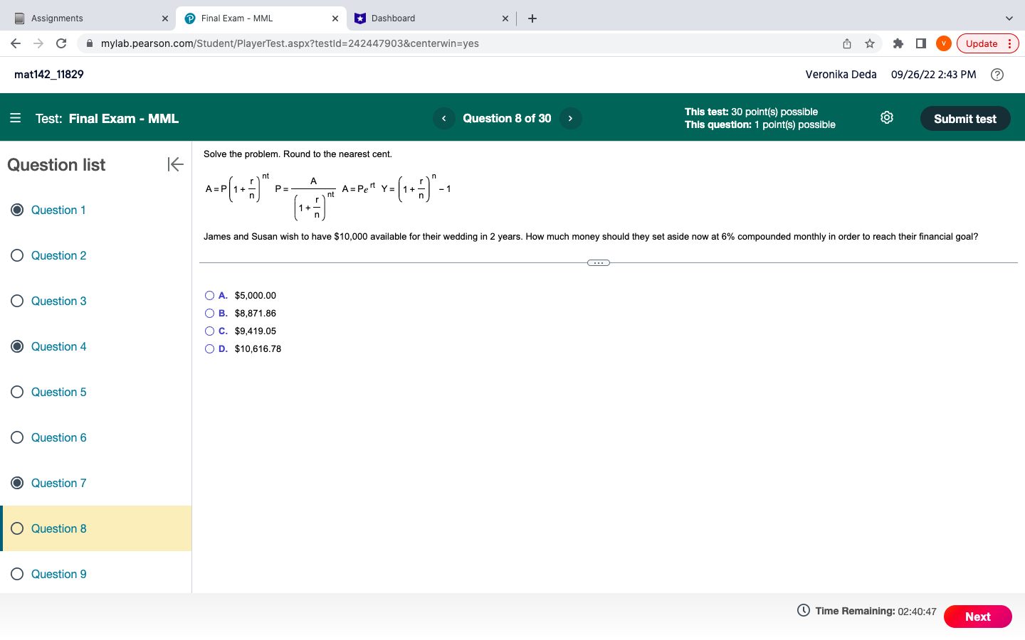Screen dimensions: 1025x640
Task: Go to the previous question with left arrow
Action: pos(443,118)
